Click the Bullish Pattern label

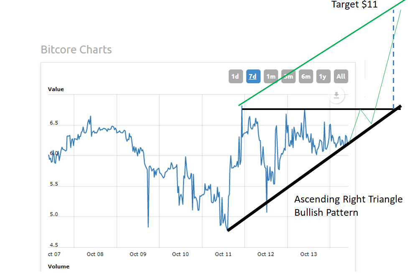coord(326,212)
